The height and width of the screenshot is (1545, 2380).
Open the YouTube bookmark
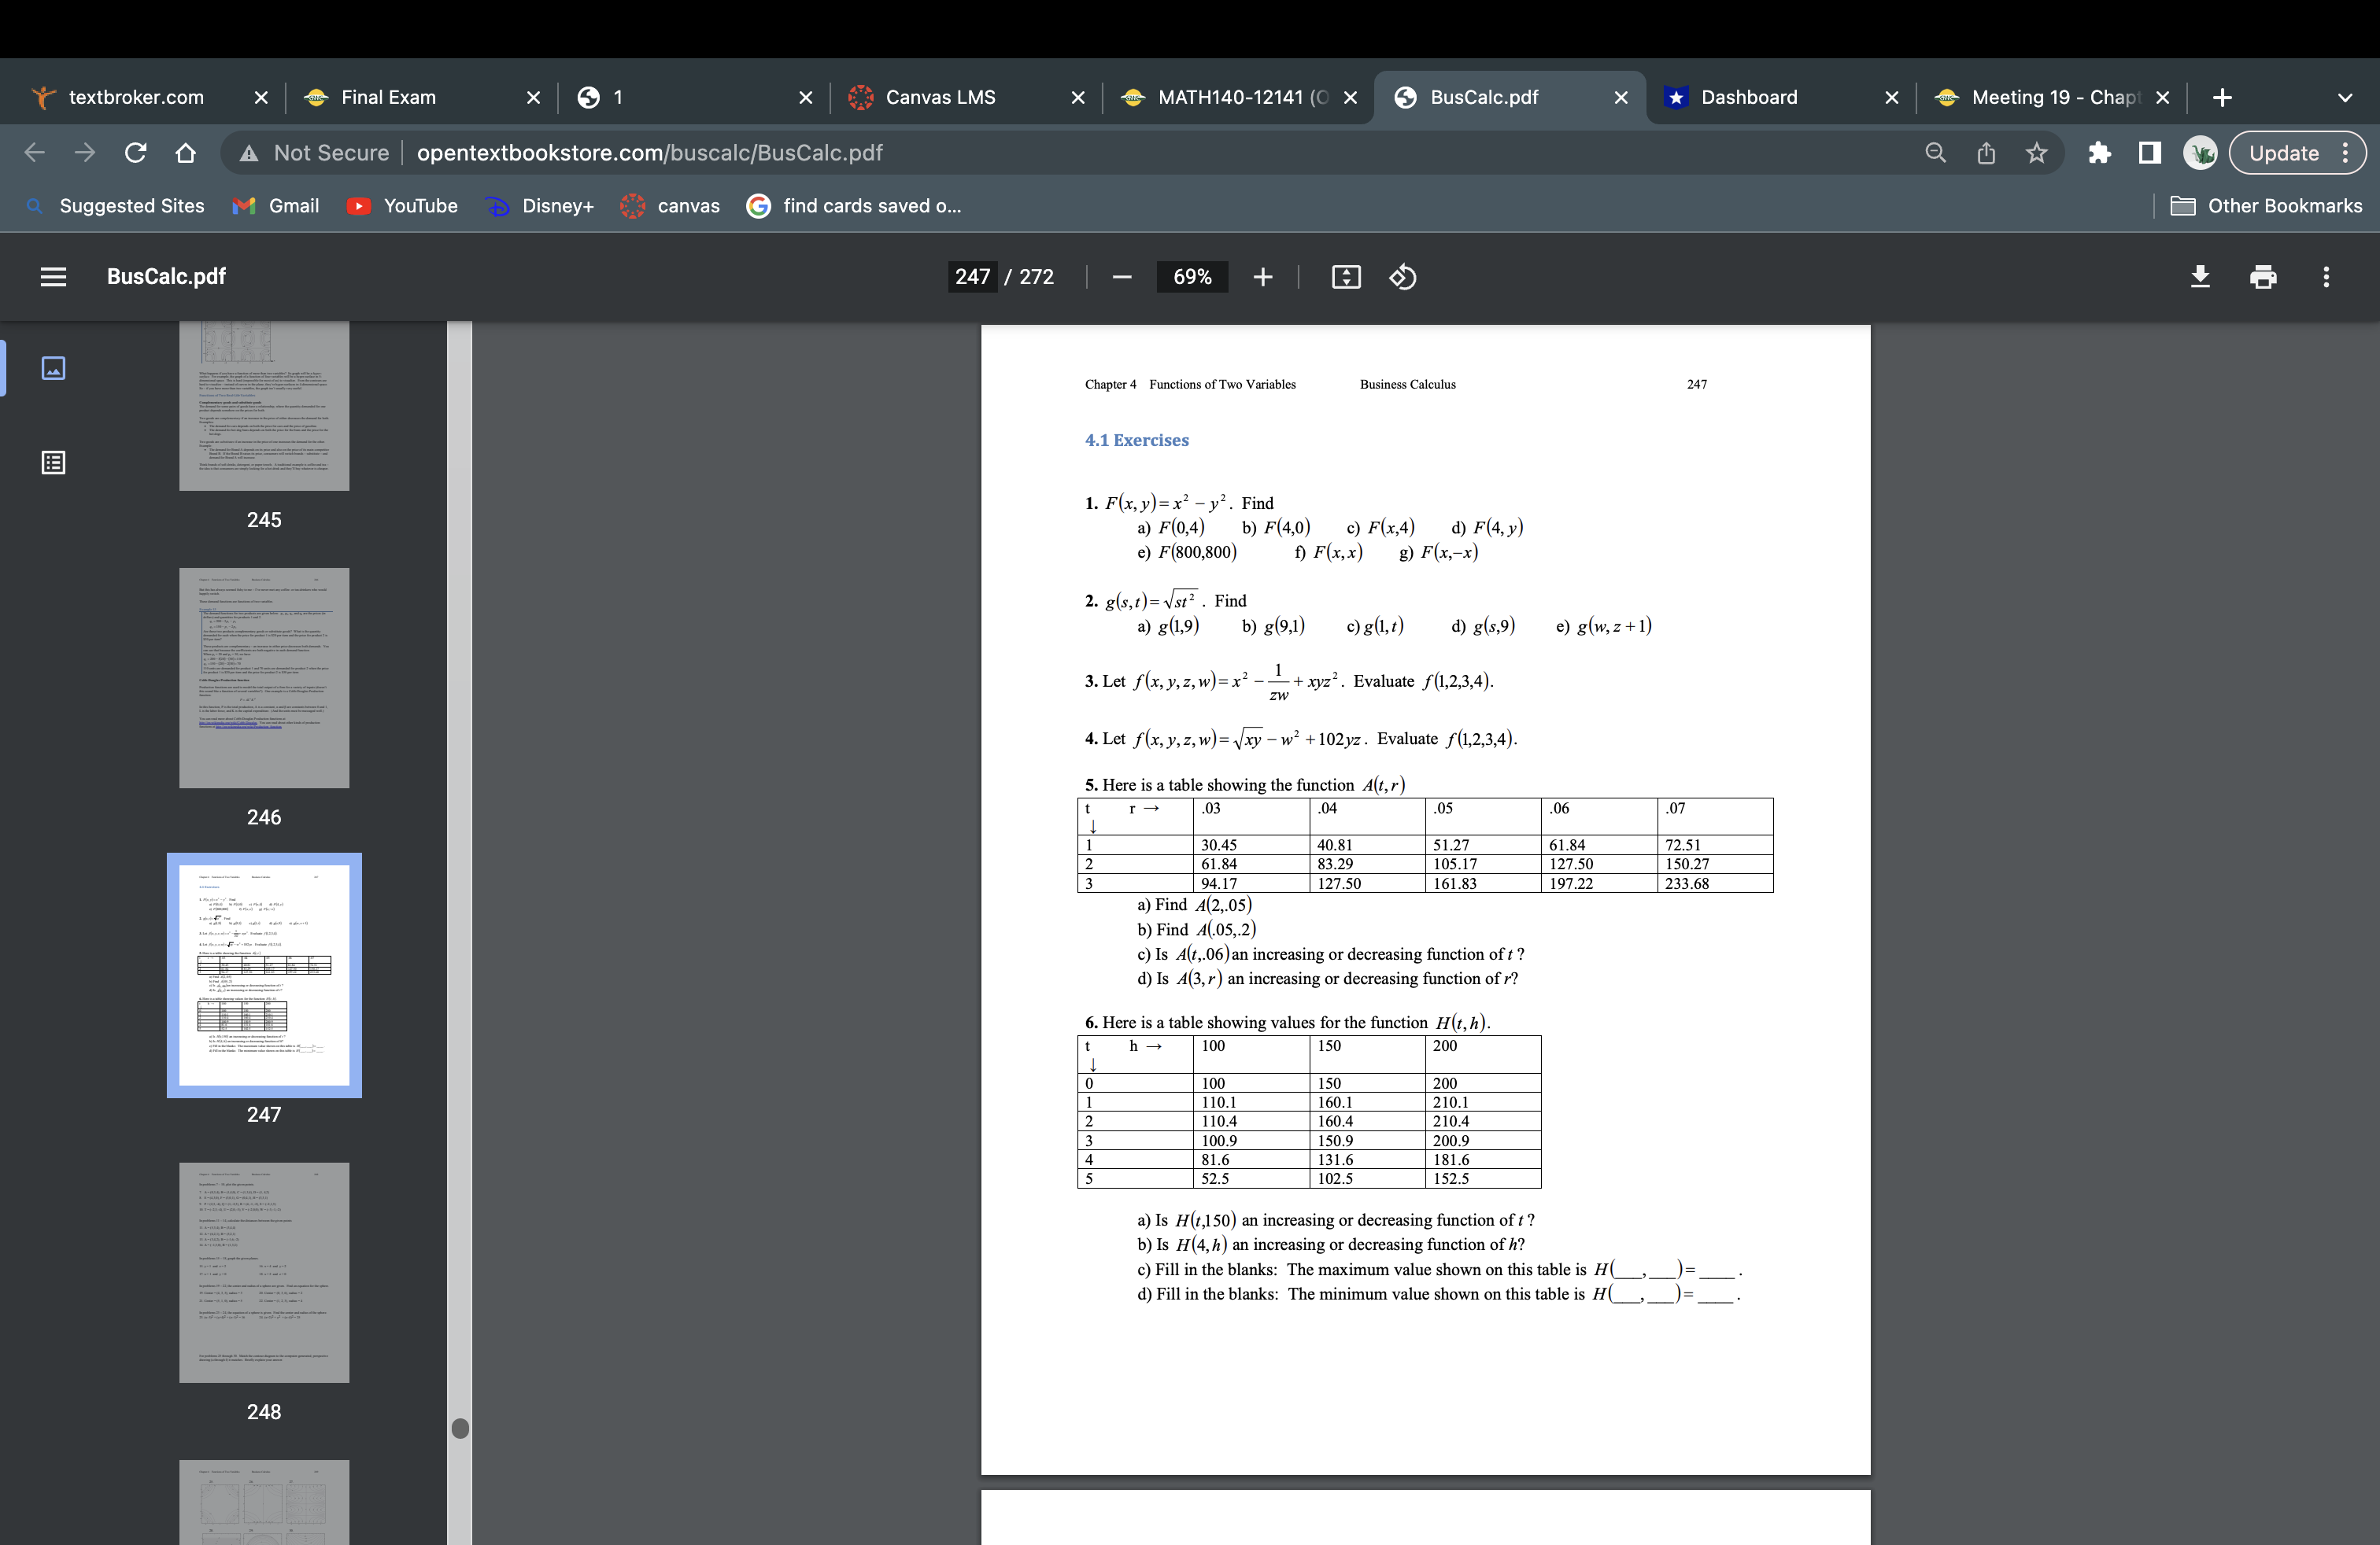(420, 206)
